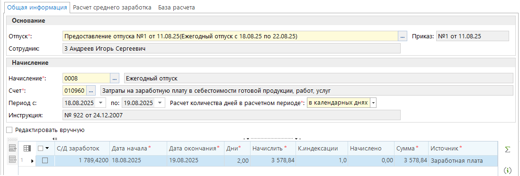Select the indexation coefficient cell 1,0
The width and height of the screenshot is (520, 176).
point(322,161)
